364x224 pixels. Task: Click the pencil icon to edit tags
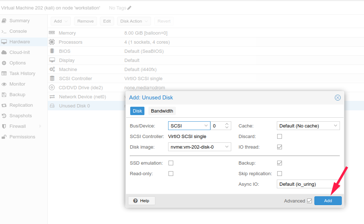point(129,8)
